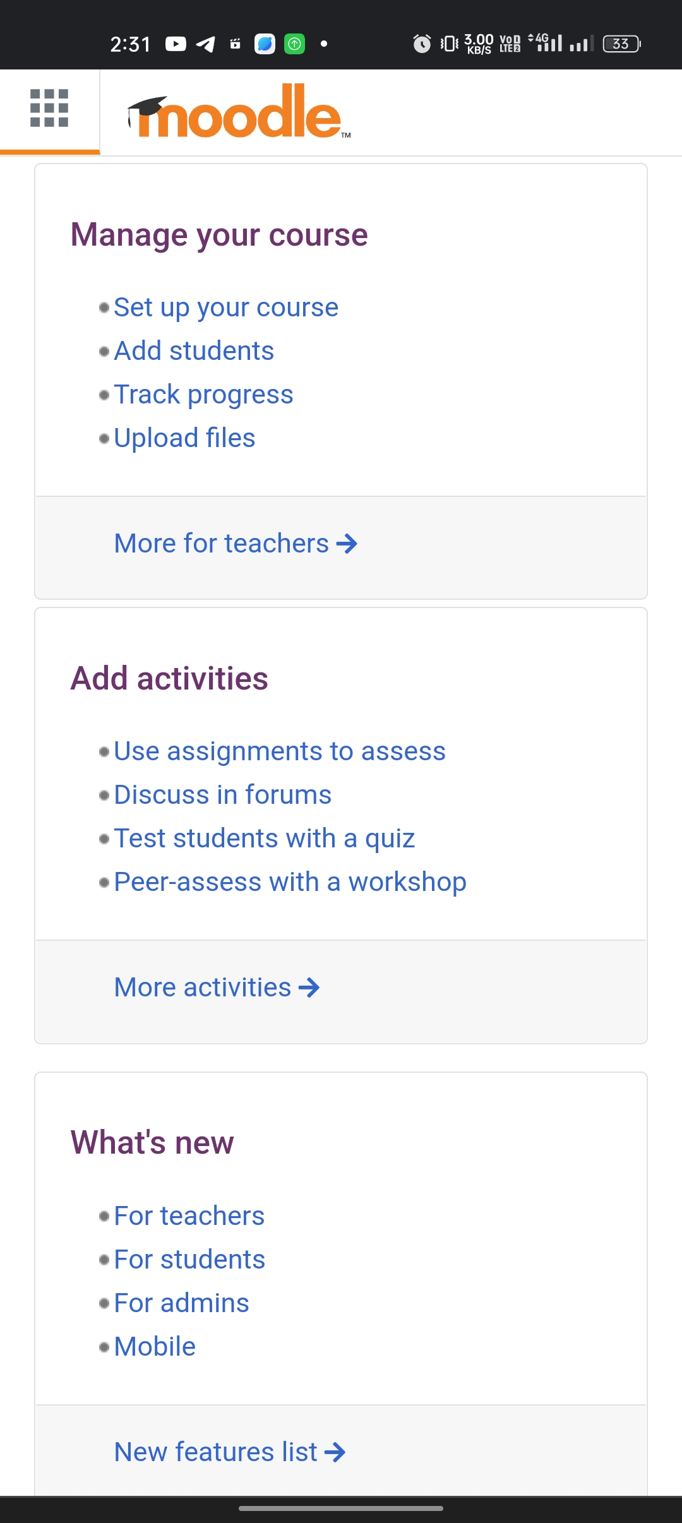Image resolution: width=682 pixels, height=1523 pixels.
Task: Tap the alarm clock status icon
Action: pos(422,44)
